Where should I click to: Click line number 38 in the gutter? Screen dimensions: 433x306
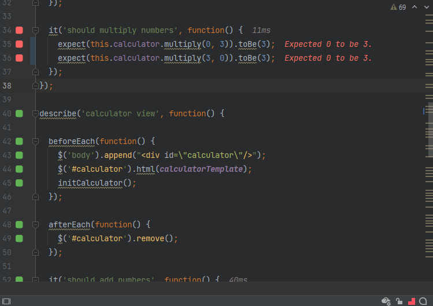[7, 86]
